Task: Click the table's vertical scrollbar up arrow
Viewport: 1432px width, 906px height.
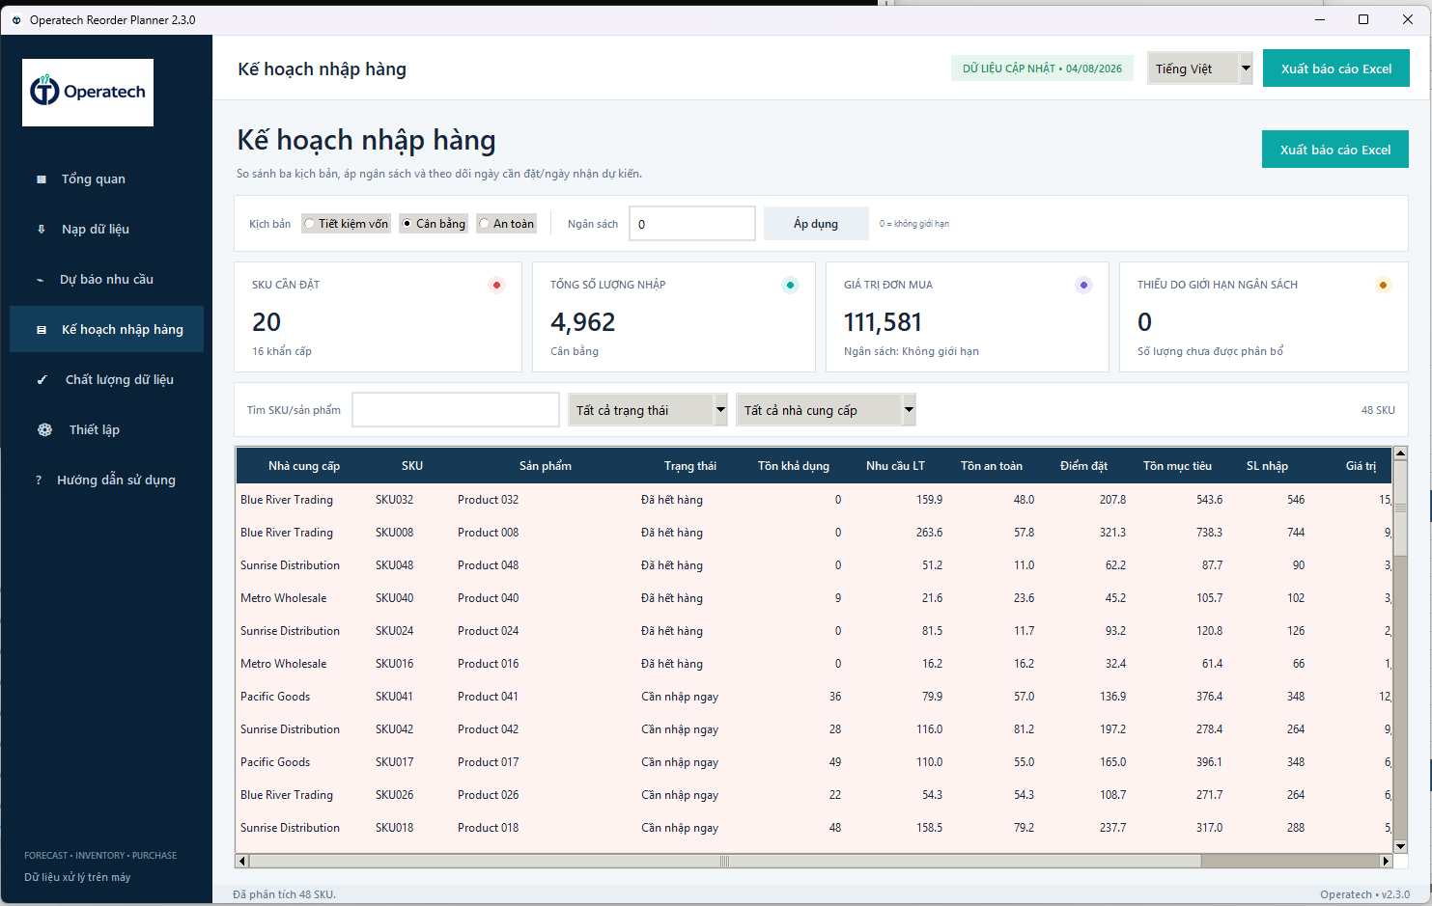Action: (1400, 453)
